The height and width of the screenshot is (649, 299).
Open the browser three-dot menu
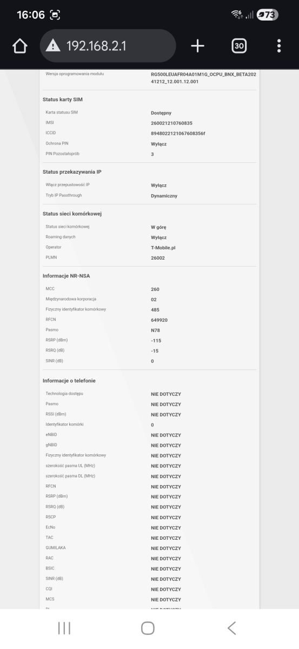pos(279,46)
